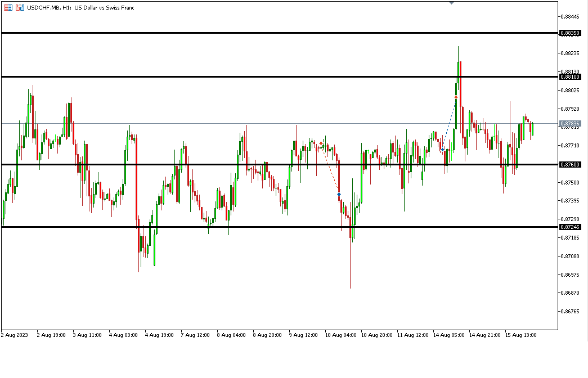
Task: Click time axis label 2 Aug 19:00
Action: 51,335
